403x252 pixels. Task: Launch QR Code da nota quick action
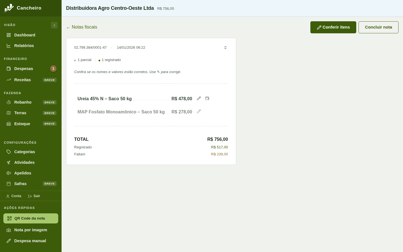[x=31, y=218]
